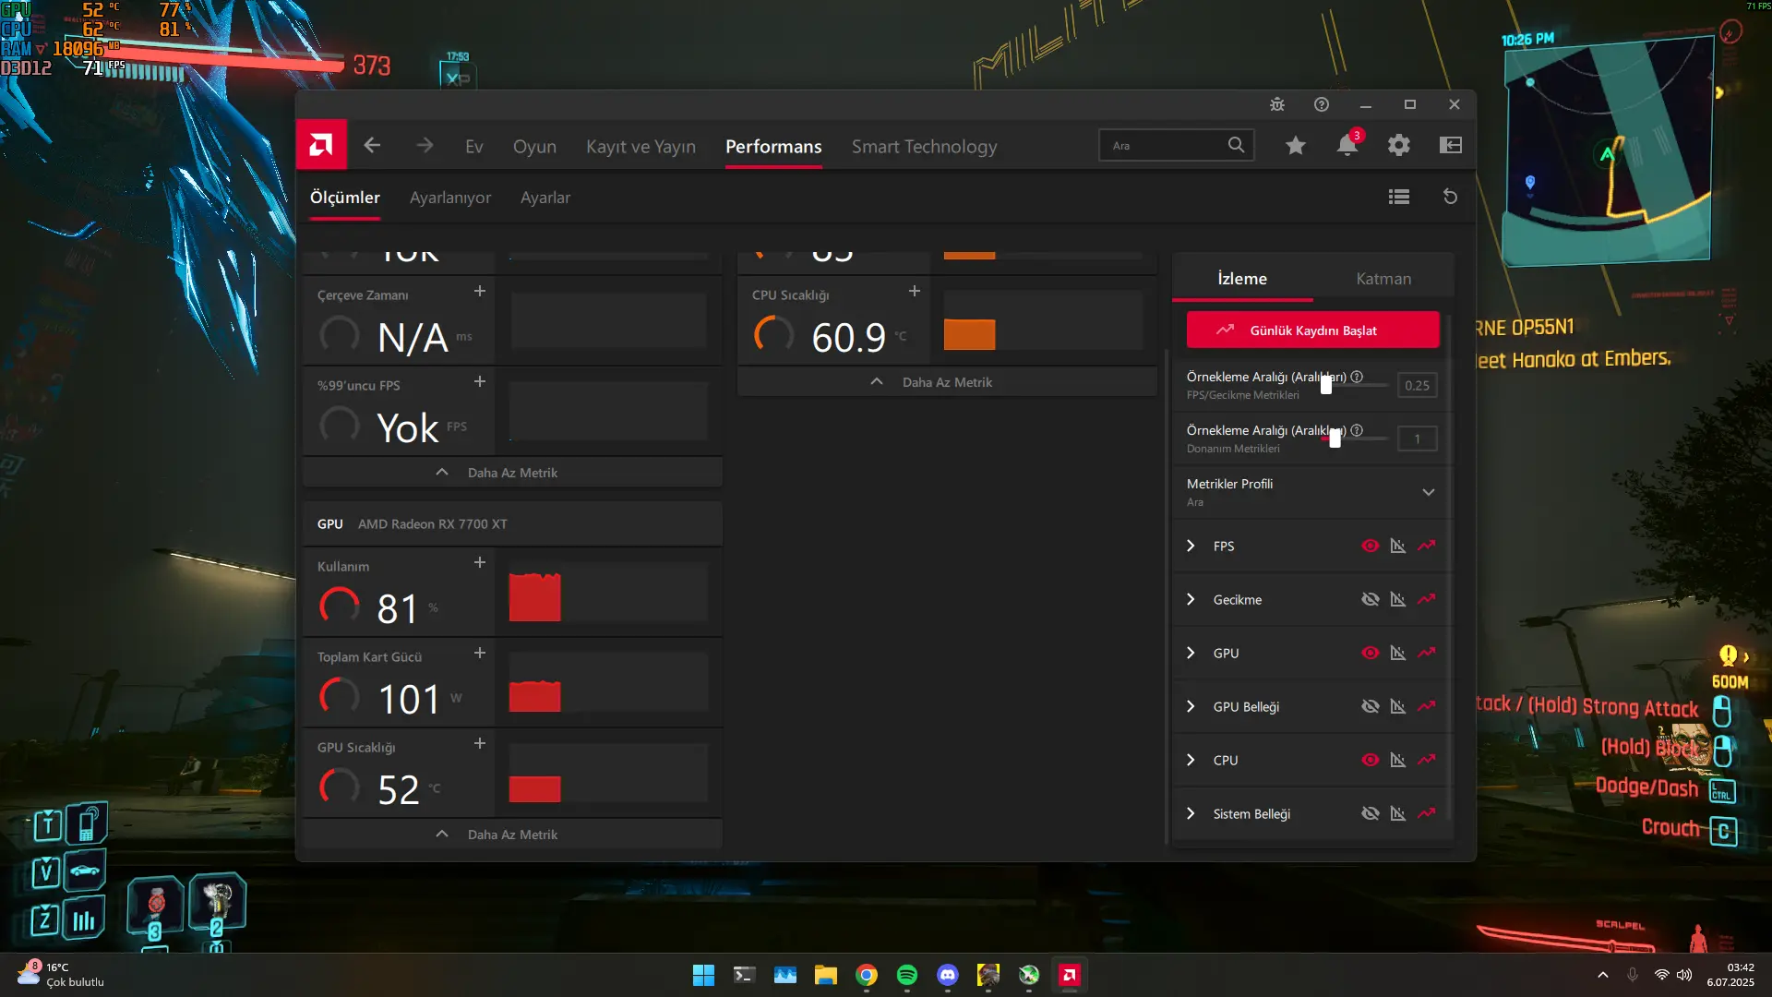
Task: Start logging with Günlük Kaydını Başlat
Action: coord(1312,330)
